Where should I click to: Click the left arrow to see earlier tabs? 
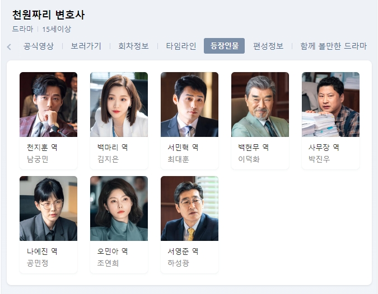coord(9,46)
